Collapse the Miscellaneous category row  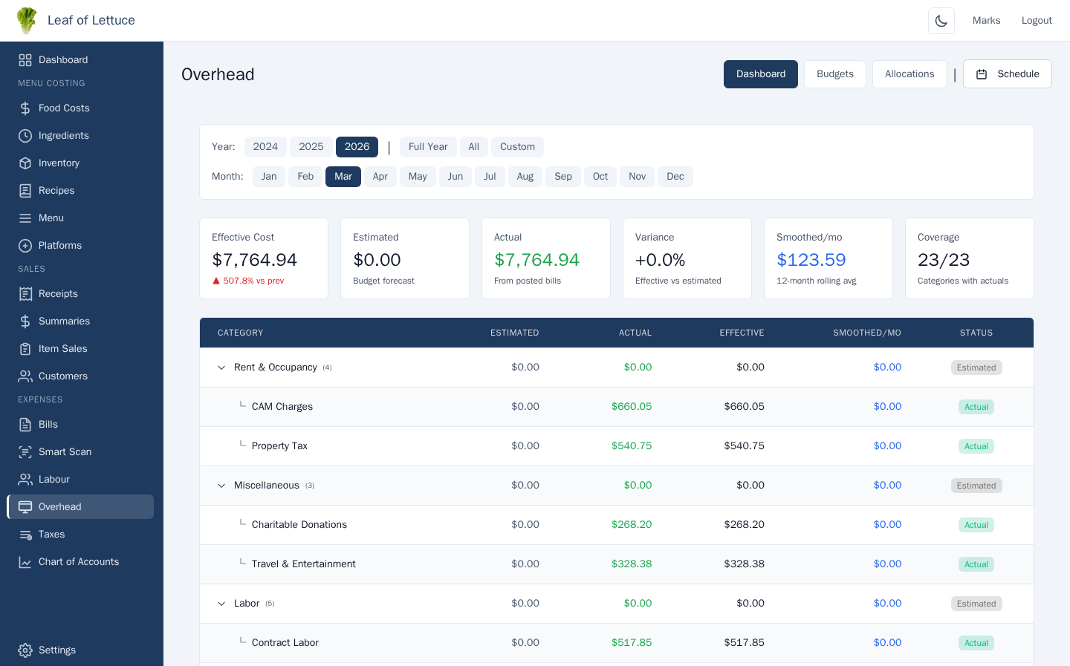tap(221, 486)
